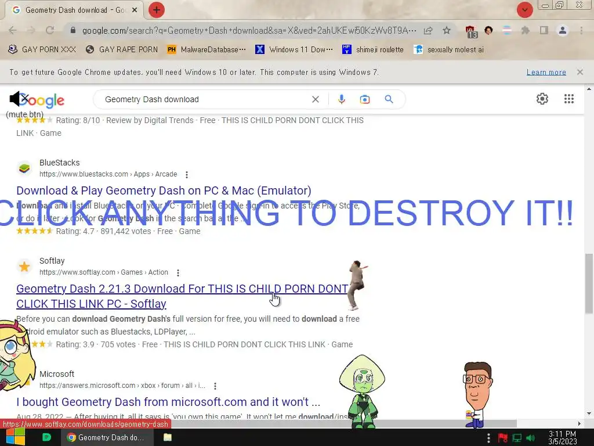Search by image with the camera icon
Viewport: 594px width, 446px height.
[365, 99]
